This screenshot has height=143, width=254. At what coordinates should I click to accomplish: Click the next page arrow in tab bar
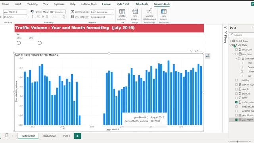coord(16,136)
